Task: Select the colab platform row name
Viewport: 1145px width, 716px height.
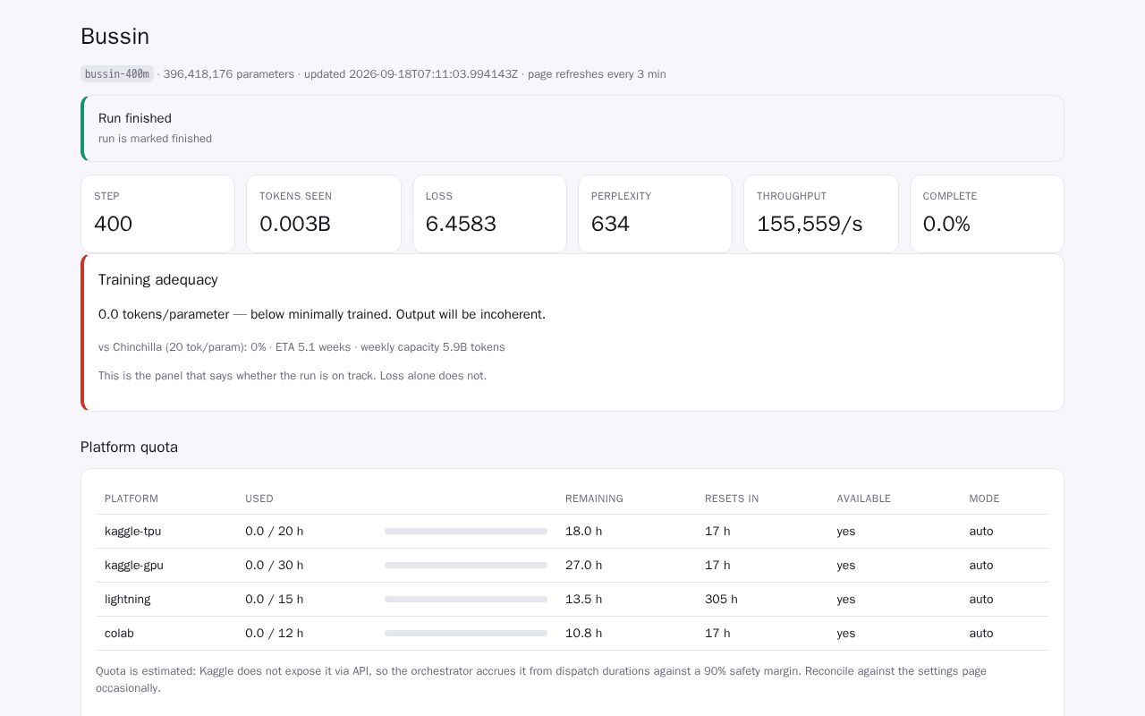Action: (x=119, y=634)
